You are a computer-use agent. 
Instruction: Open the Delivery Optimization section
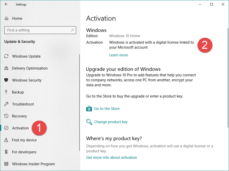click(30, 68)
